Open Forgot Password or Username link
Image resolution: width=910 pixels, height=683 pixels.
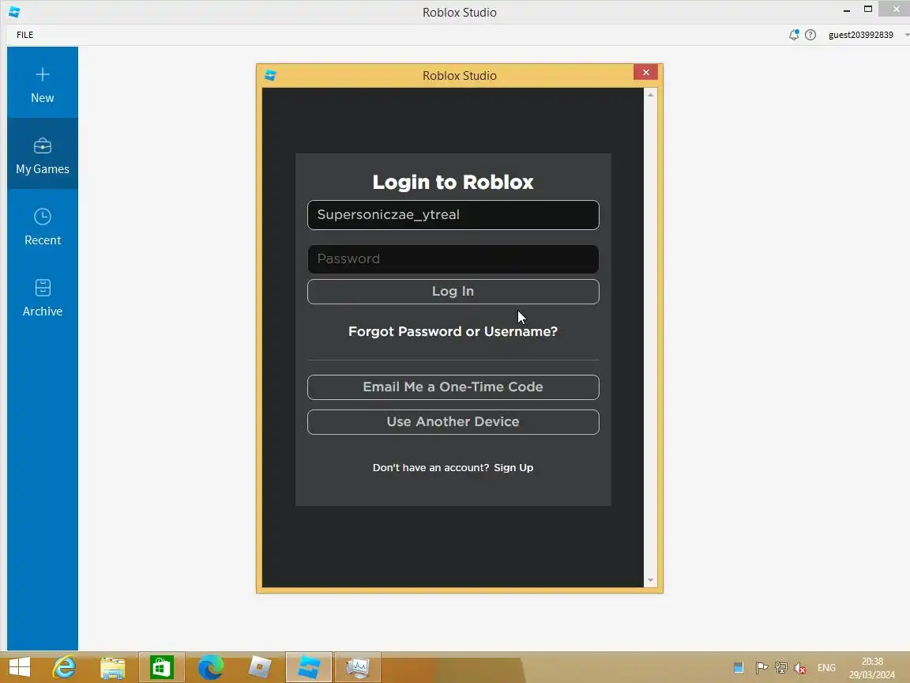coord(453,332)
